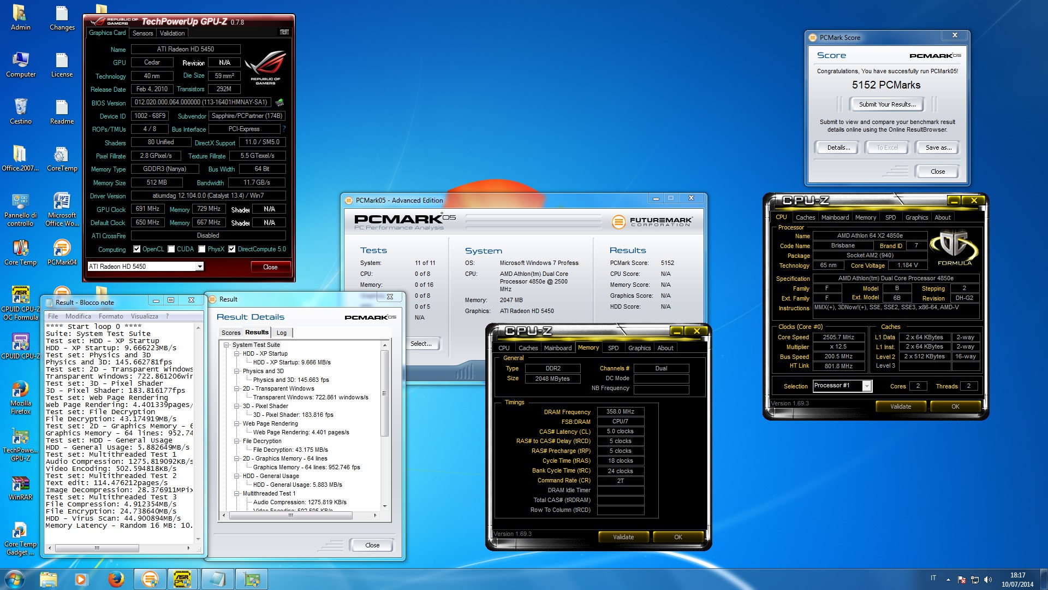Toggle the DirectCompute 5.0 checkbox
Viewport: 1048px width, 590px height.
[x=231, y=249]
